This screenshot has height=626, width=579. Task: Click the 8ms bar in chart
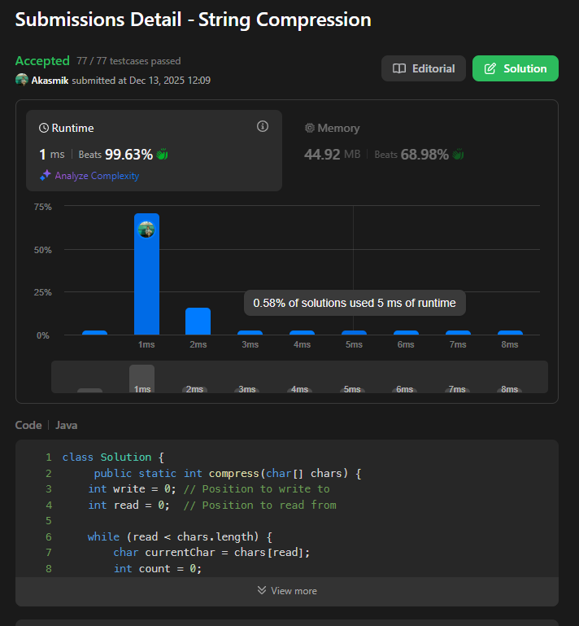pyautogui.click(x=510, y=333)
